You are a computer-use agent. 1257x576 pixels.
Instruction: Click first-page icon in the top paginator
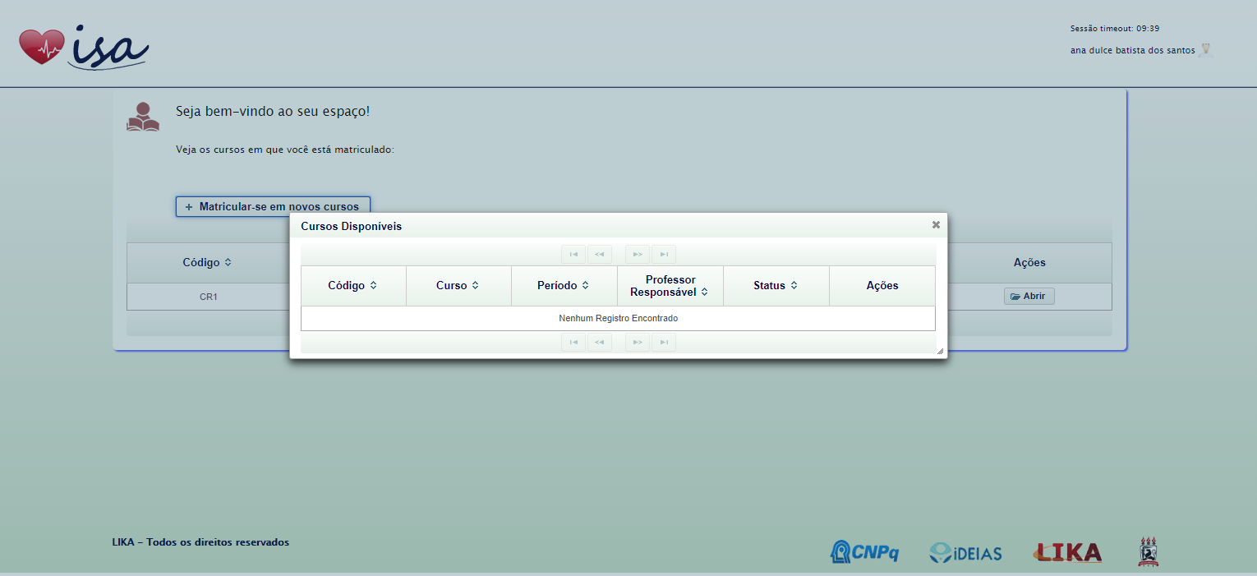[573, 255]
